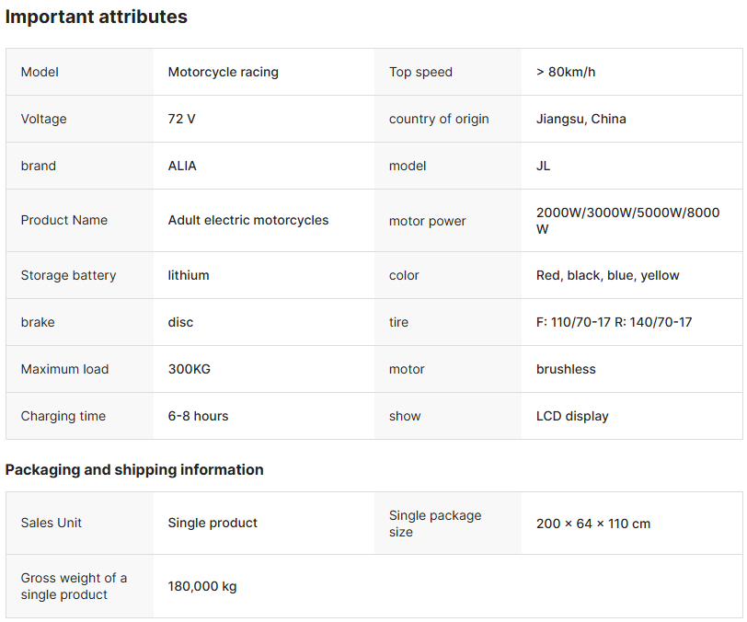Click the 'Red, black, blue, yellow' color value
Screen dimensions: 747x622
pyautogui.click(x=607, y=275)
